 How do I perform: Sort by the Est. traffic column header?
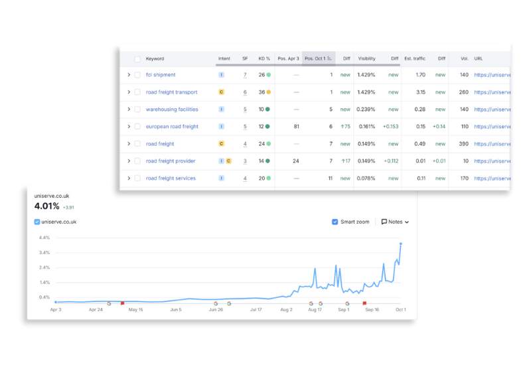pos(415,59)
